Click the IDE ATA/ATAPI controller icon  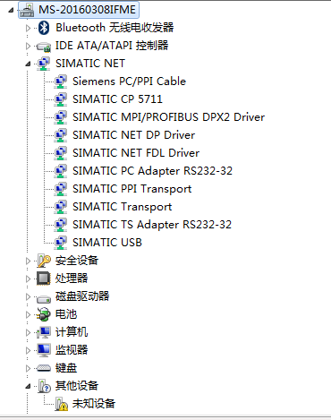44,47
